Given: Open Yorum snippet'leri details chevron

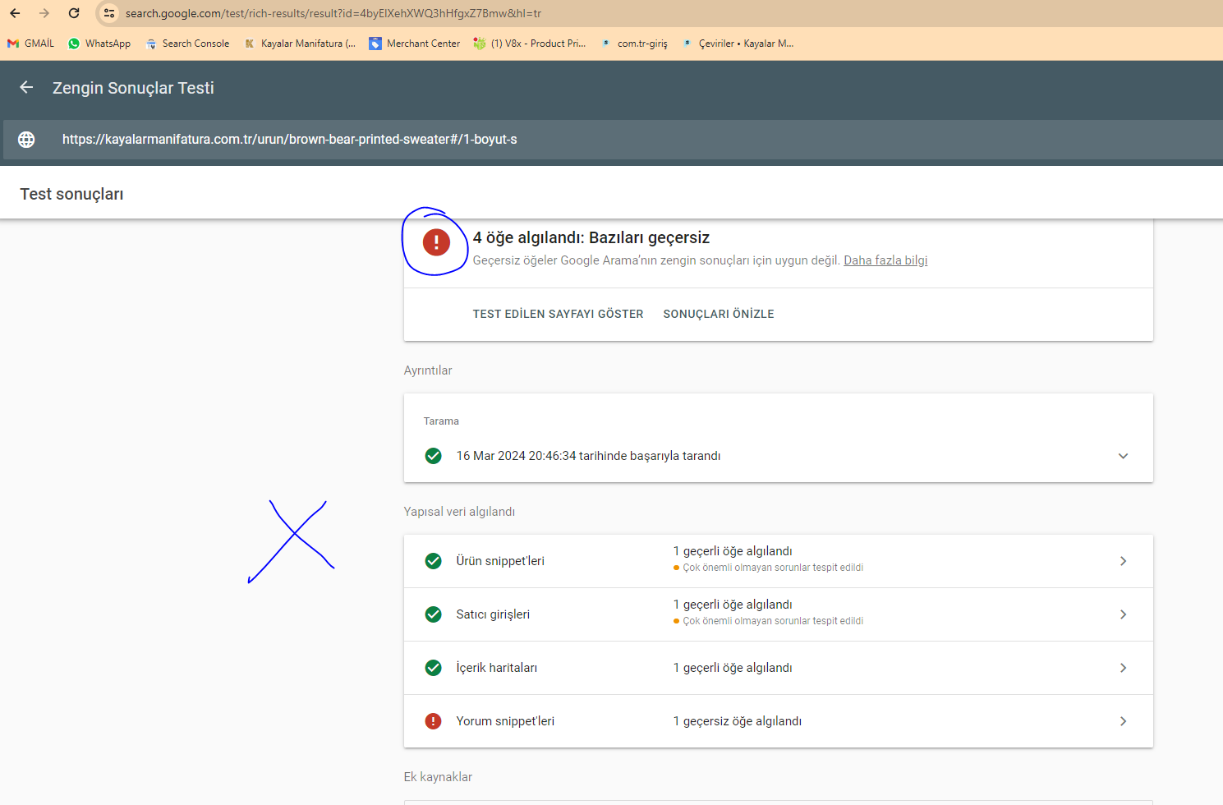Looking at the screenshot, I should [1123, 721].
